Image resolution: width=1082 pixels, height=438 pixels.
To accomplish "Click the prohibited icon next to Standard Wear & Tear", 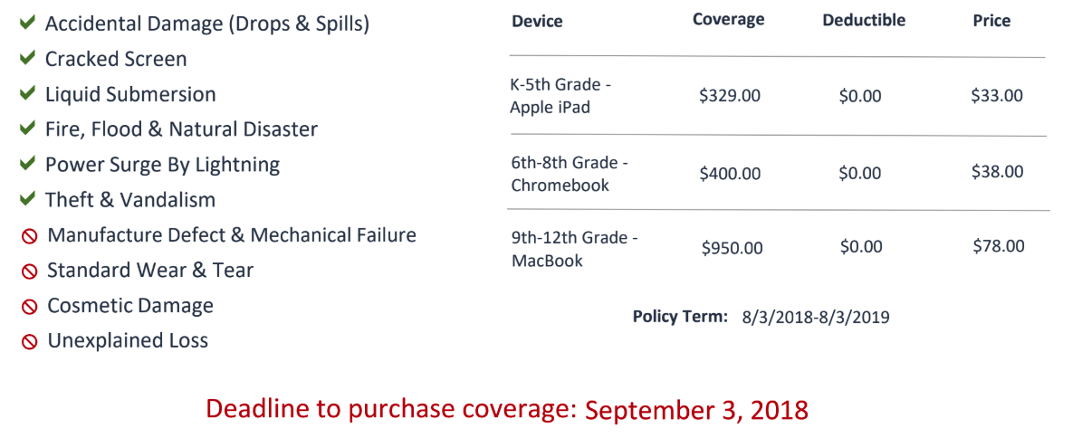I will click(29, 271).
